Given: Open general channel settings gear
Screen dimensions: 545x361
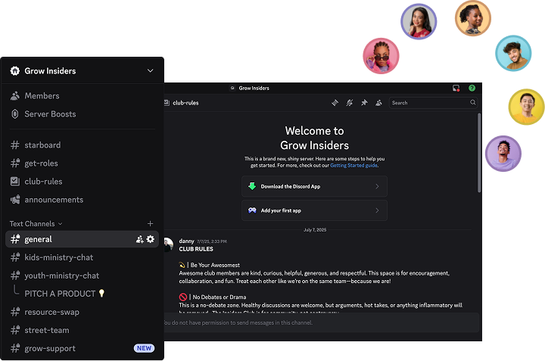Looking at the screenshot, I should [151, 239].
